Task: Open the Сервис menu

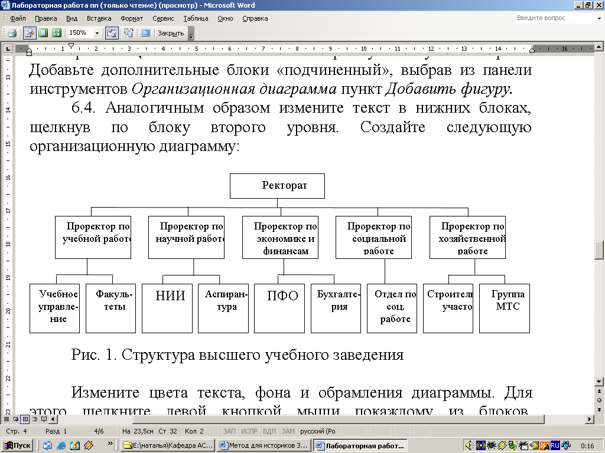Action: pos(163,18)
